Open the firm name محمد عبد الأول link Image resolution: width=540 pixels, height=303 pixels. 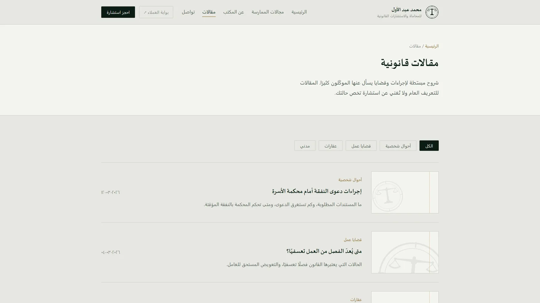coord(406,9)
